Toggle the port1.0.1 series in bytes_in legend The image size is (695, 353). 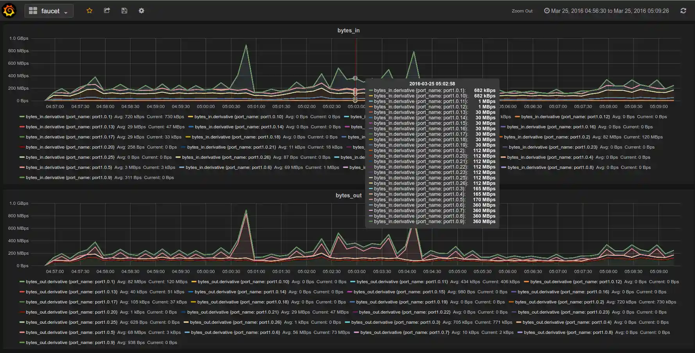point(70,117)
